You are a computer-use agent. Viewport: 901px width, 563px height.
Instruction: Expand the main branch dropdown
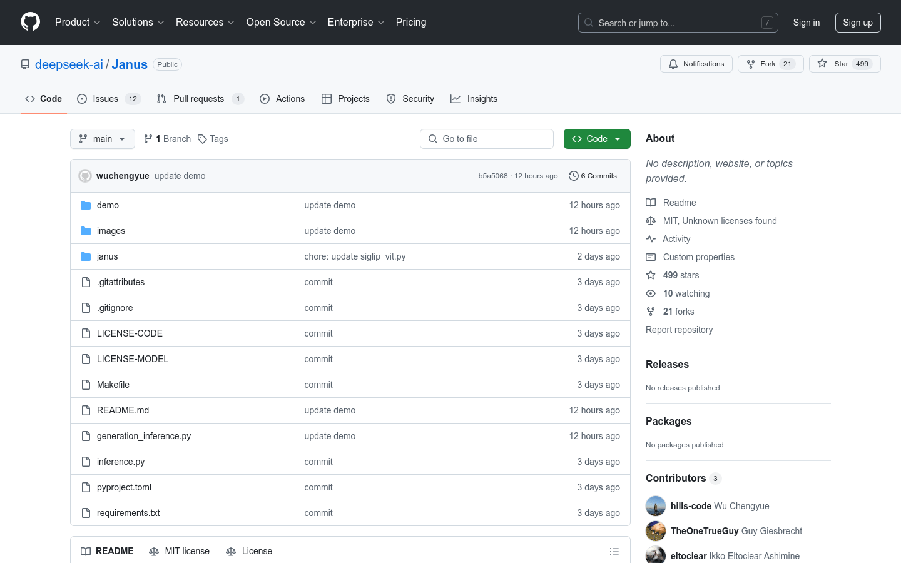point(103,139)
